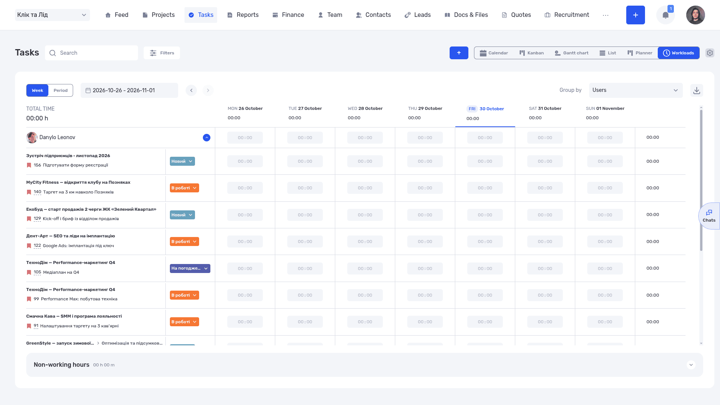This screenshot has width=720, height=405.
Task: Open Новий status for task 129
Action: click(182, 215)
